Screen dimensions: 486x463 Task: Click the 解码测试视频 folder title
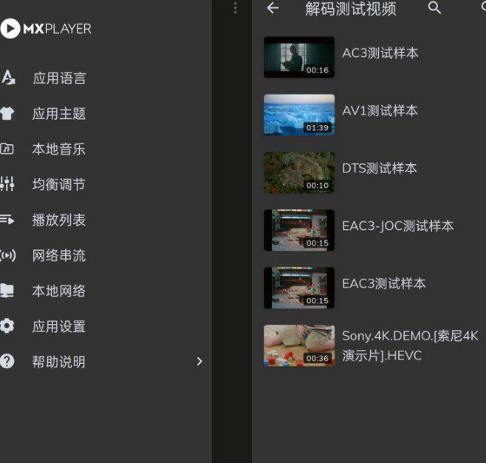351,9
